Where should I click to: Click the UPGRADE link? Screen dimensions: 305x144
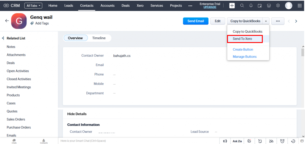pos(210,7)
